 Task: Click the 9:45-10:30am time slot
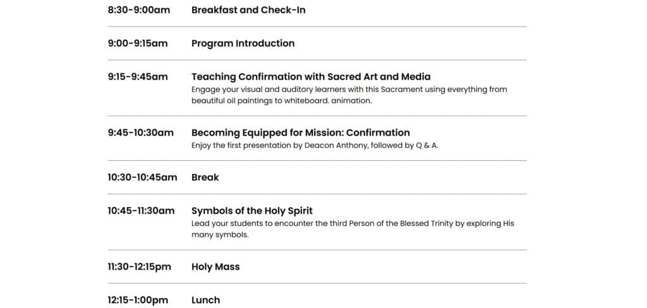[140, 133]
